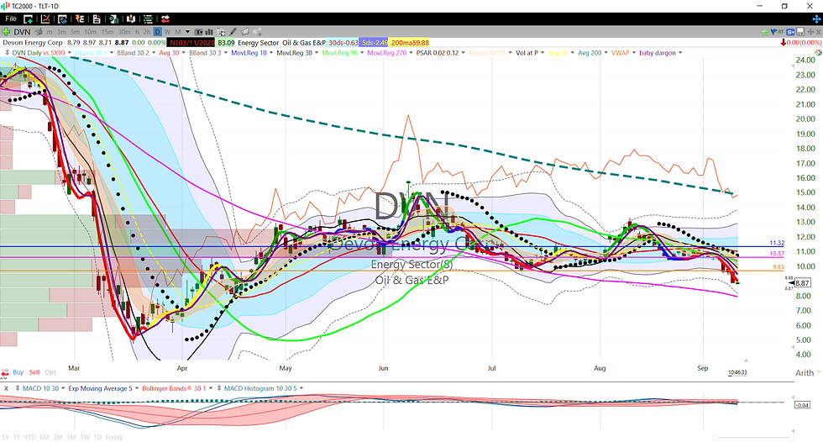Toggle the RT real-time indicator

[x=781, y=32]
